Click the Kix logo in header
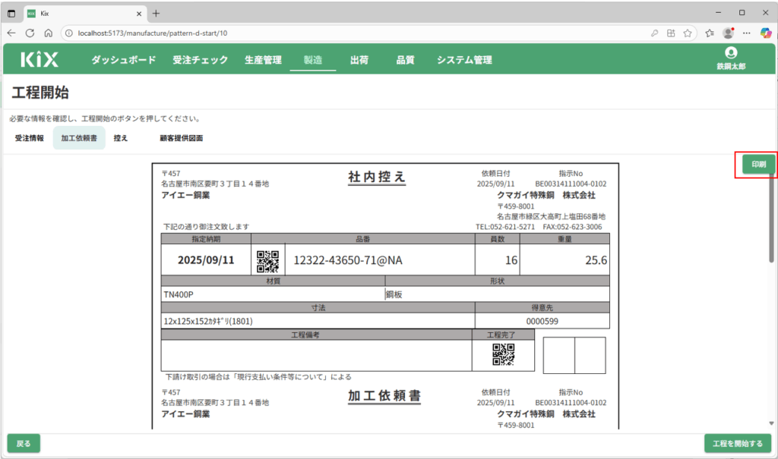Viewport: 778px width, 459px height. pyautogui.click(x=40, y=59)
